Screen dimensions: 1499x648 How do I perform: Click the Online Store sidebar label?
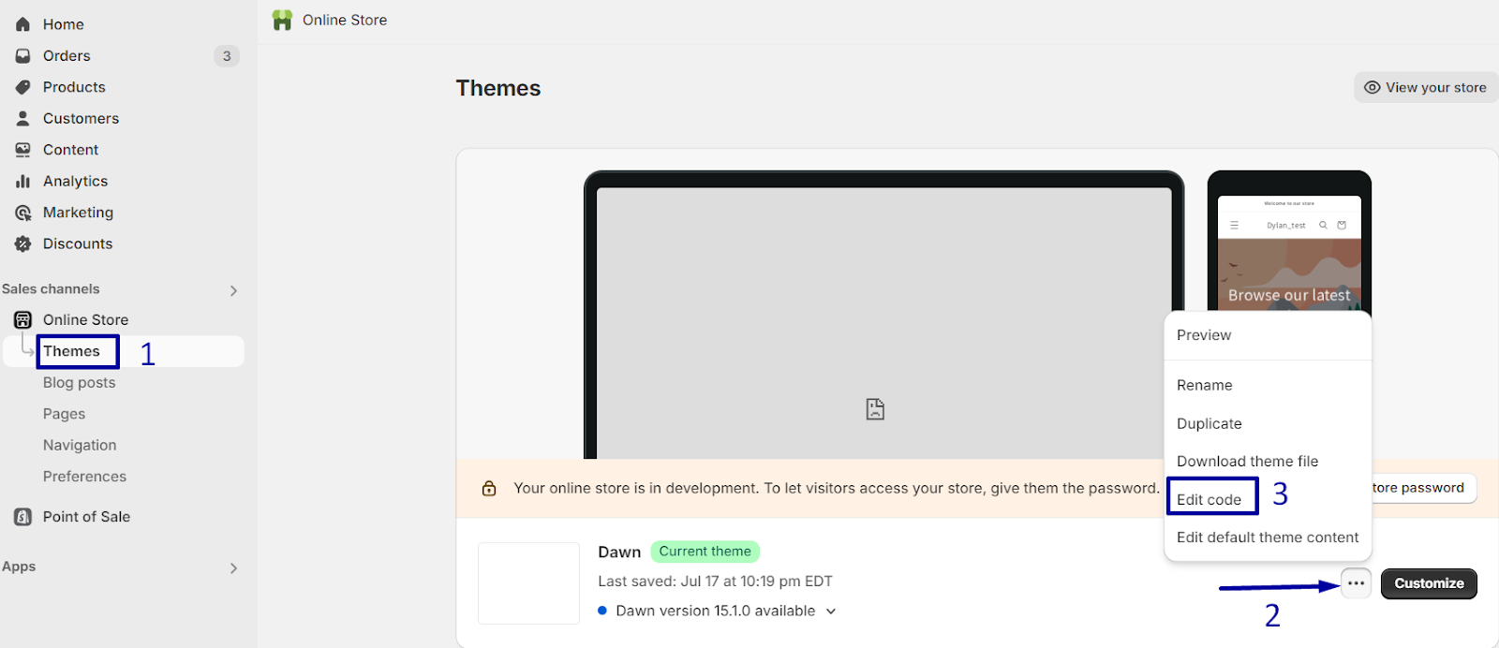click(85, 320)
